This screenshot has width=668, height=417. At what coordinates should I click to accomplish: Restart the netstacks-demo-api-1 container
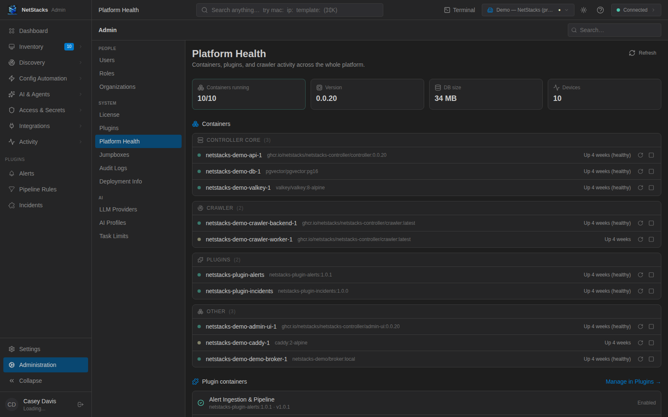[x=640, y=155]
